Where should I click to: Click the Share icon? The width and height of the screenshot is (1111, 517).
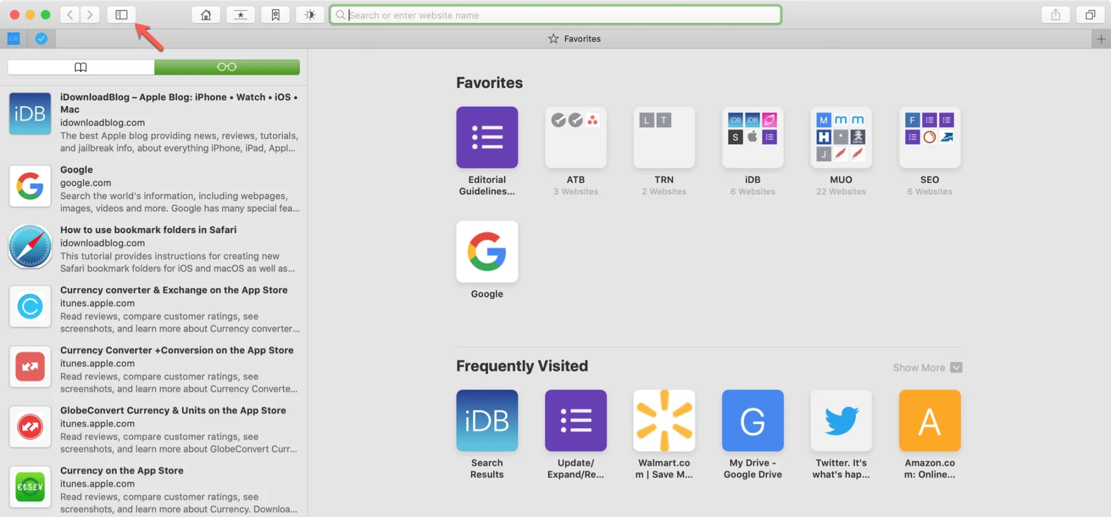coord(1055,14)
